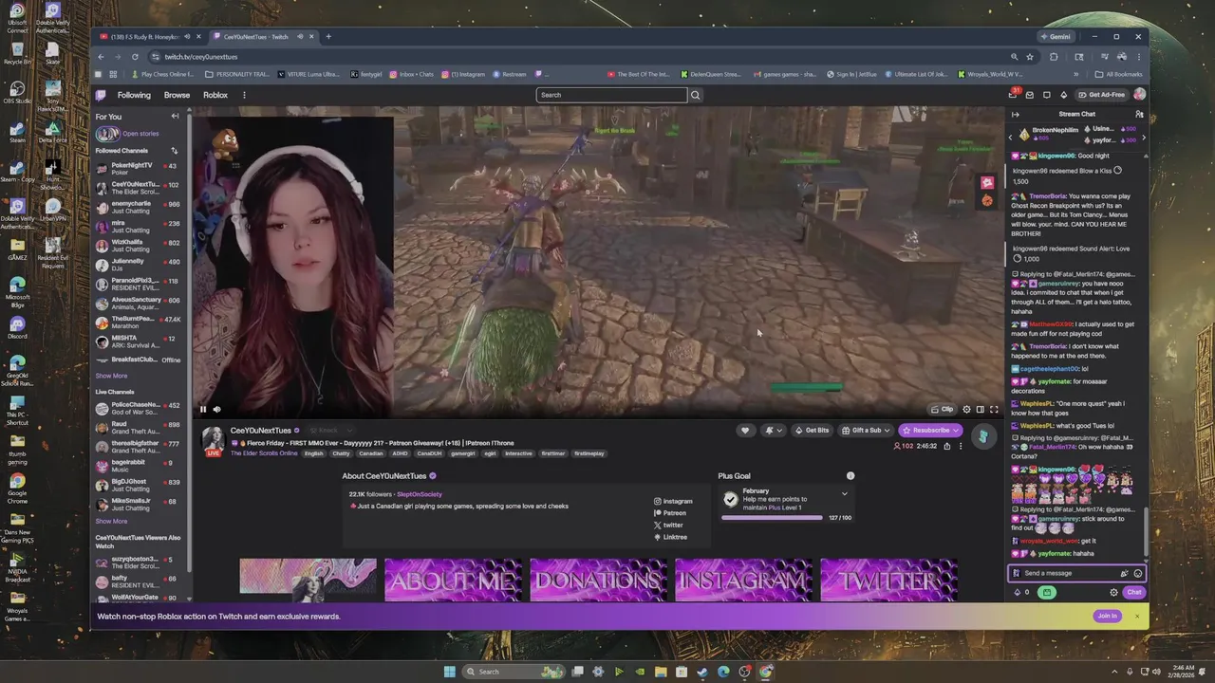
Task: Expand the February Plus Goal chevron
Action: point(844,493)
